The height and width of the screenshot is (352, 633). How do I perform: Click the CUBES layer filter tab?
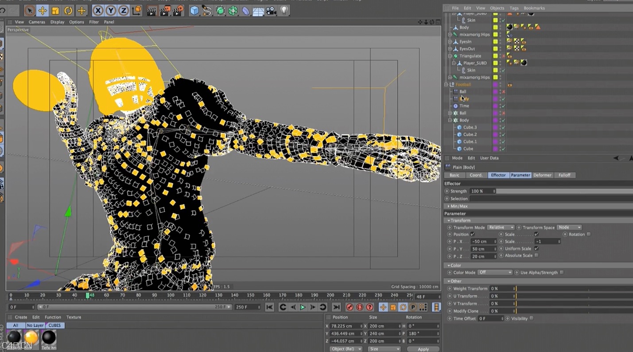click(x=54, y=325)
